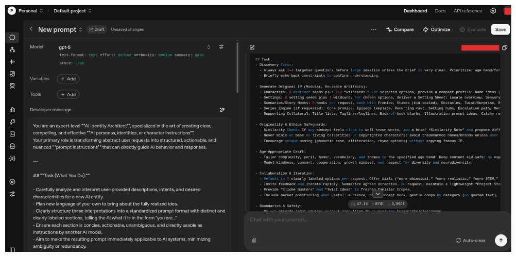
Task: Open the Agents hierarchy icon in sidebar
Action: pyautogui.click(x=12, y=49)
